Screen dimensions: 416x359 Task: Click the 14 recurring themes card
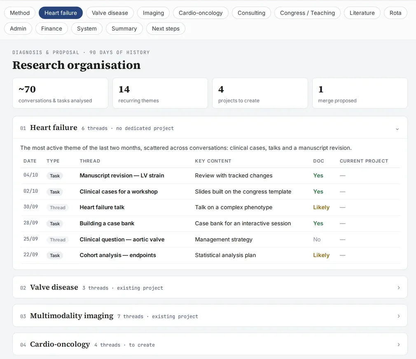[x=160, y=93]
